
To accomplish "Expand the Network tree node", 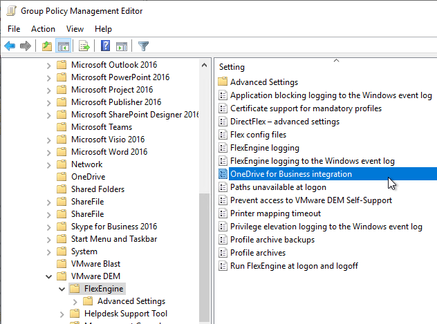I will tap(49, 165).
